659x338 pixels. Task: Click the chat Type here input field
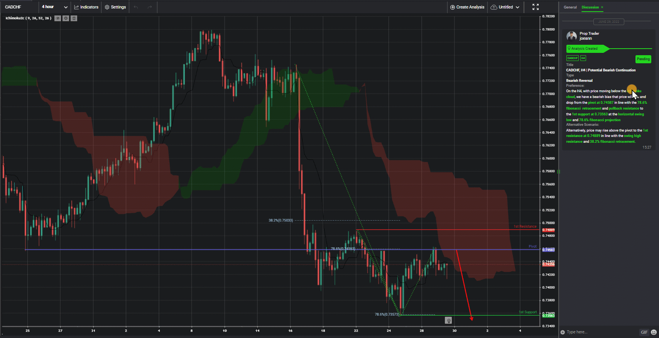tap(602, 332)
